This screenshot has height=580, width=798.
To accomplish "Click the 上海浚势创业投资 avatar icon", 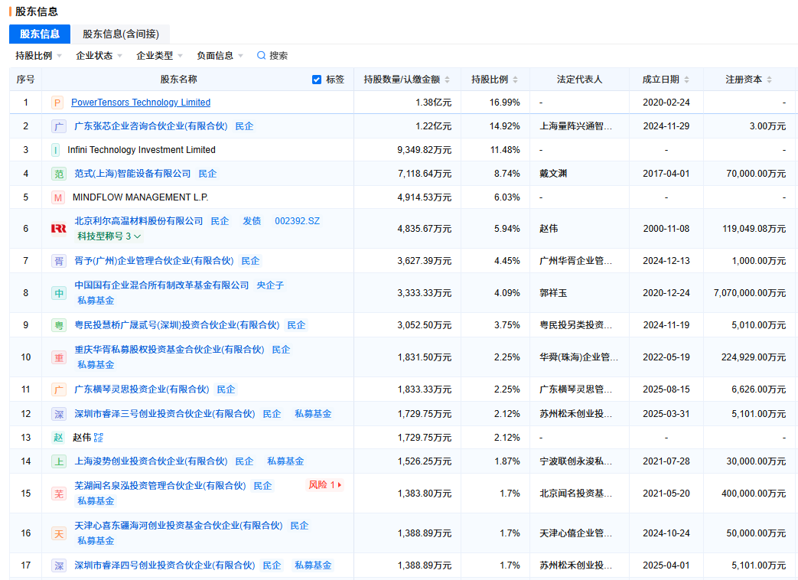I will 59,461.
